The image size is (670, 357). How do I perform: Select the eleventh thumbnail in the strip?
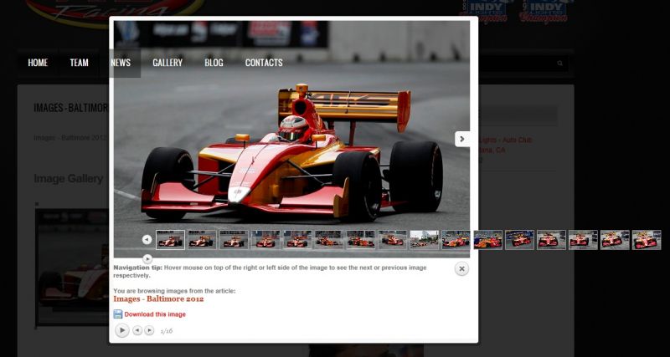click(x=487, y=240)
